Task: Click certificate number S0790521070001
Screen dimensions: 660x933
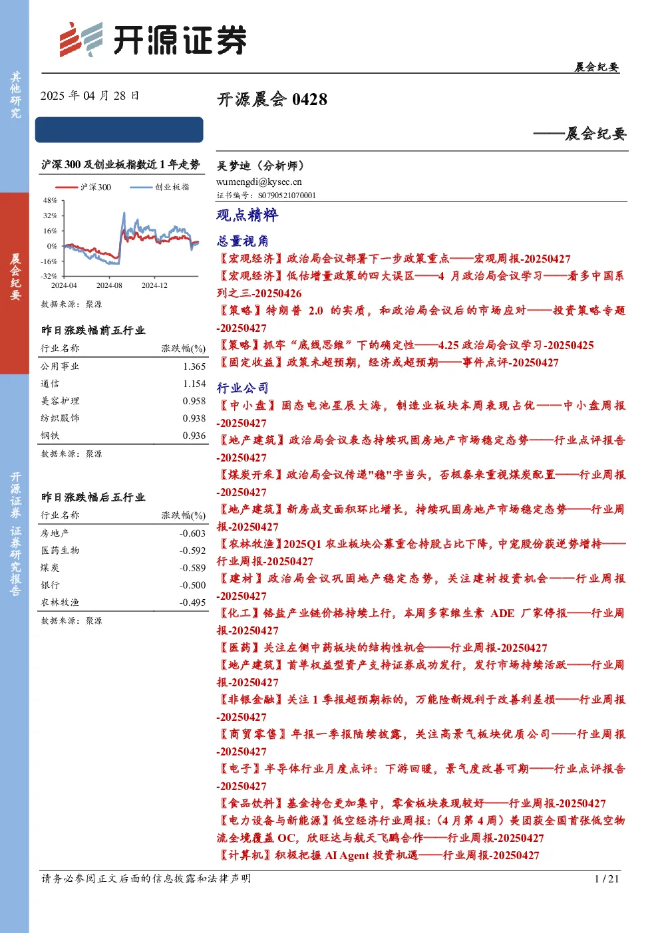Action: pyautogui.click(x=287, y=196)
